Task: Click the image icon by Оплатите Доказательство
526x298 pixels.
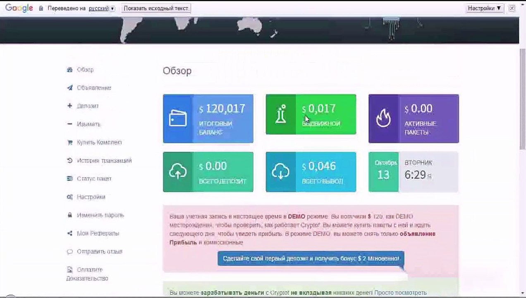Action: coord(69,269)
